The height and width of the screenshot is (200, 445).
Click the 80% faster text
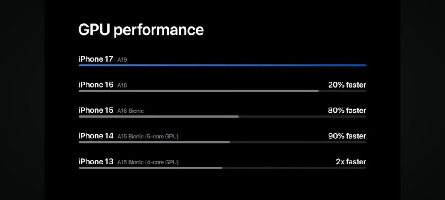click(347, 111)
